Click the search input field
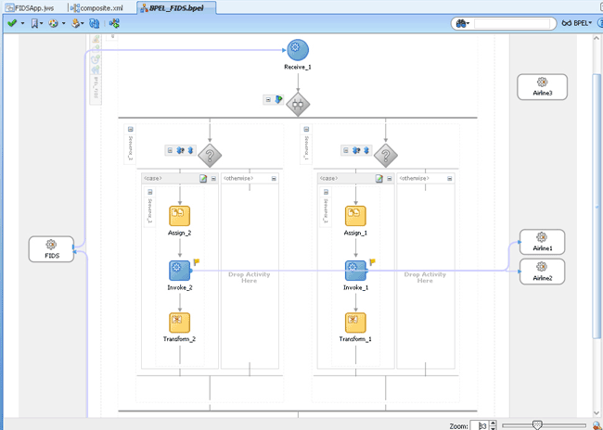Image resolution: width=603 pixels, height=430 pixels. [512, 23]
